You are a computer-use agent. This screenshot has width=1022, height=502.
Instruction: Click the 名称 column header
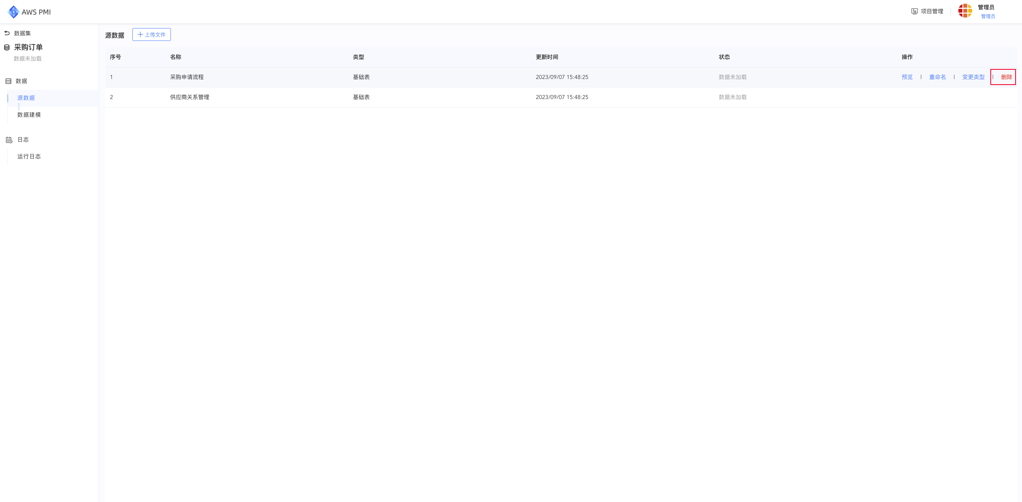click(x=176, y=57)
